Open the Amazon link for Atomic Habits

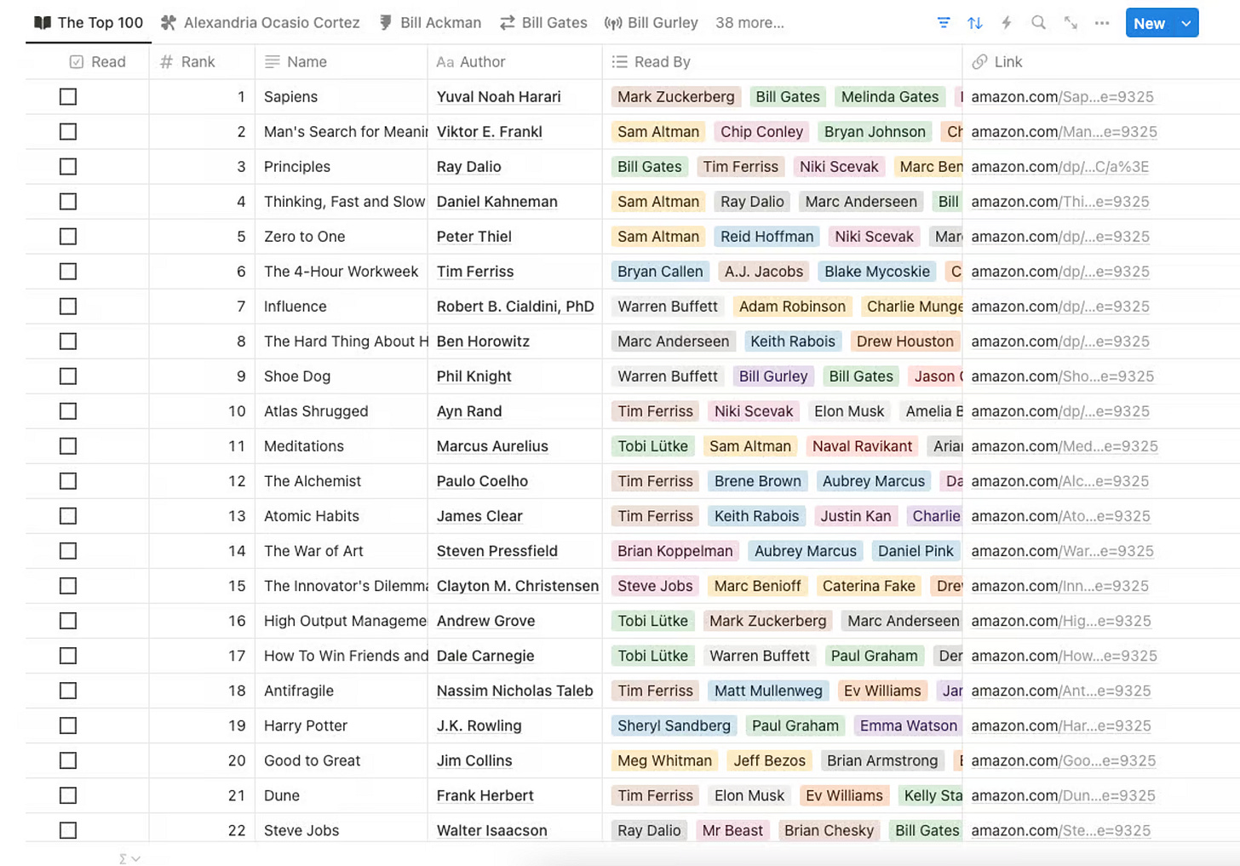[1060, 516]
